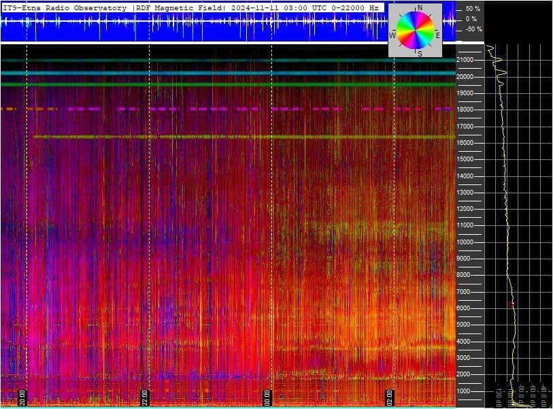The height and width of the screenshot is (409, 553).
Task: Click the -50 % amplitude scale label
Action: pyautogui.click(x=473, y=29)
